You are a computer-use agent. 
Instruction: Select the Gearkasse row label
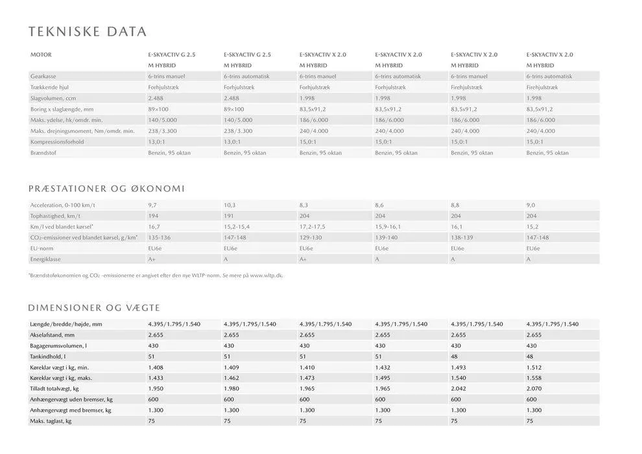(x=43, y=77)
